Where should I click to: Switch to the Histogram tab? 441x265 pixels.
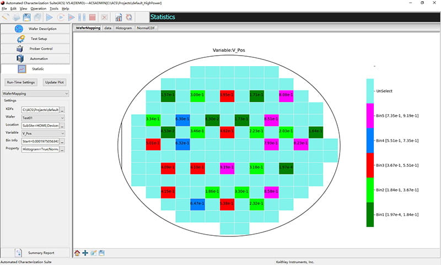pyautogui.click(x=123, y=28)
